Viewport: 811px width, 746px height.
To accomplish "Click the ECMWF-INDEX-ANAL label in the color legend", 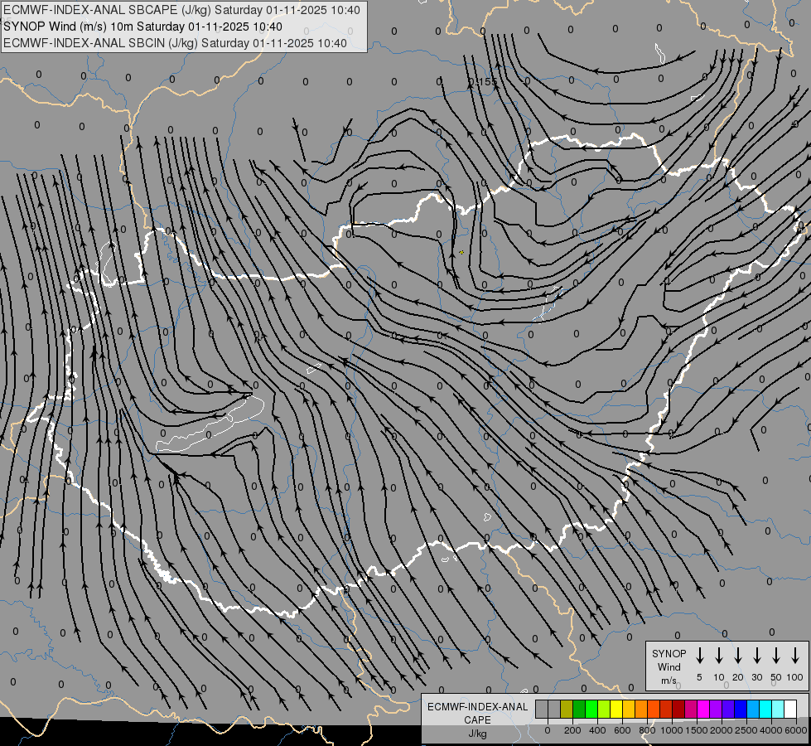I will [x=477, y=707].
